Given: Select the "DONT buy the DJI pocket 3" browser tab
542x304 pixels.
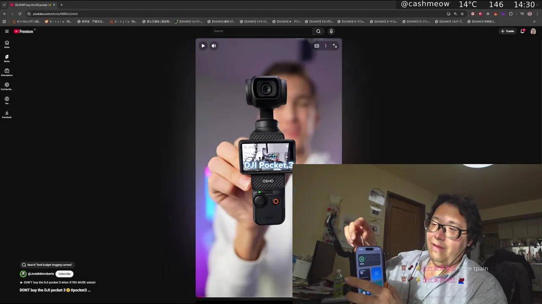Looking at the screenshot, I should click(33, 5).
